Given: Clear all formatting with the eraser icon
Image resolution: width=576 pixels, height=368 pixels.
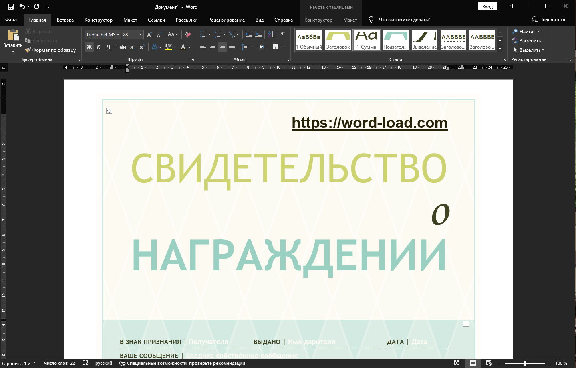Looking at the screenshot, I should [x=188, y=35].
